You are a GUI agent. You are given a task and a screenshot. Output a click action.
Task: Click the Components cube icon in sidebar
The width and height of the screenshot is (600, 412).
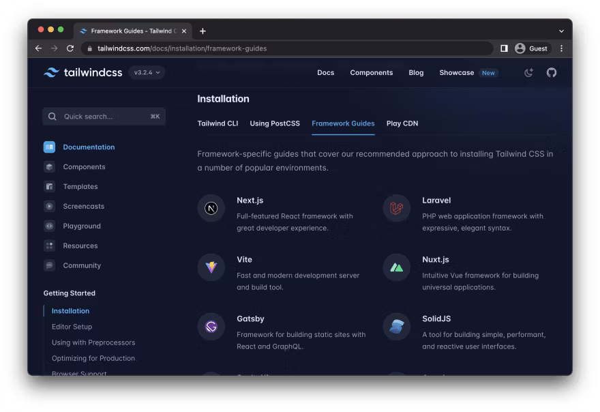coord(49,167)
